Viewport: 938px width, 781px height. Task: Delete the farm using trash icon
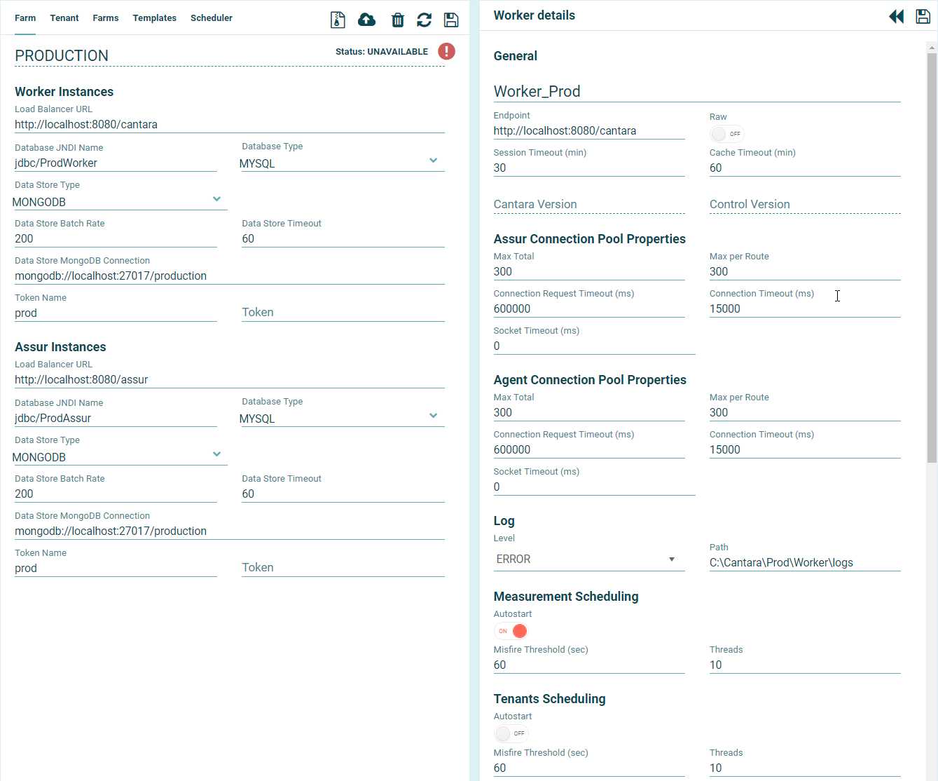pyautogui.click(x=397, y=20)
